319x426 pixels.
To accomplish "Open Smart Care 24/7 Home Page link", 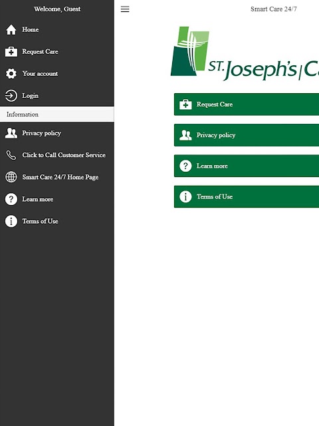I will 57,177.
